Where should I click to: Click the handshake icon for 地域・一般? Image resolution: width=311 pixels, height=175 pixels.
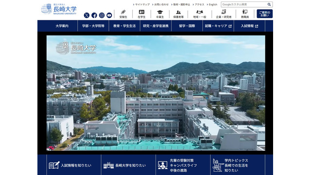200,12
